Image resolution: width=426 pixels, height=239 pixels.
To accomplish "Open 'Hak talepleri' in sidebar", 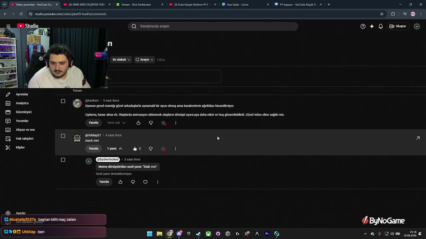I will 25,139.
